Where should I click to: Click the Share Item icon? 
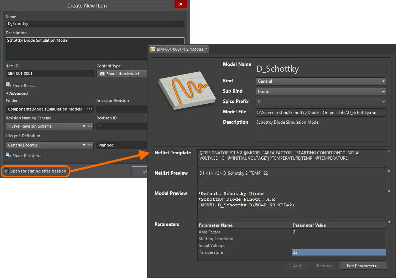[8, 85]
